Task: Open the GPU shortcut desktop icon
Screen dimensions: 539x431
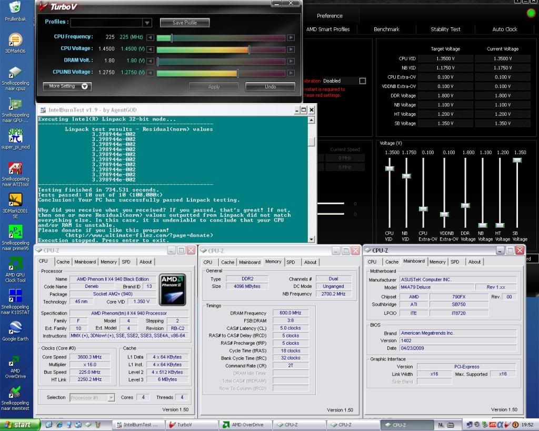Action: [15, 110]
